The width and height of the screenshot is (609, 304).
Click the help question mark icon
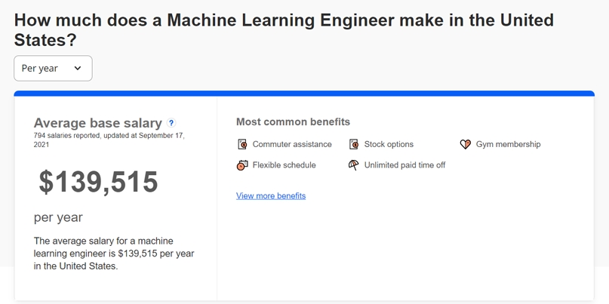tap(171, 123)
